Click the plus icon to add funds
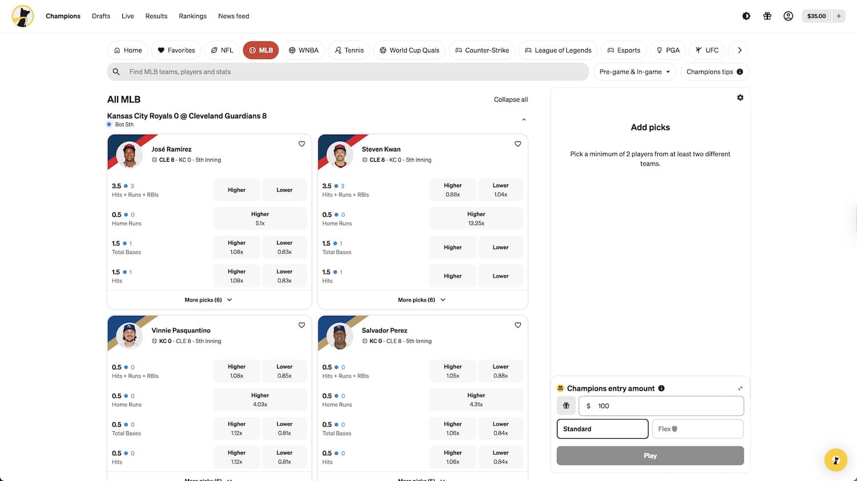Viewport: 857px width, 481px height. [x=839, y=16]
